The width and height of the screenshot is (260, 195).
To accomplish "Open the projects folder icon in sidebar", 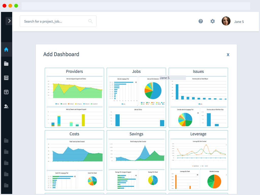I will point(6,64).
